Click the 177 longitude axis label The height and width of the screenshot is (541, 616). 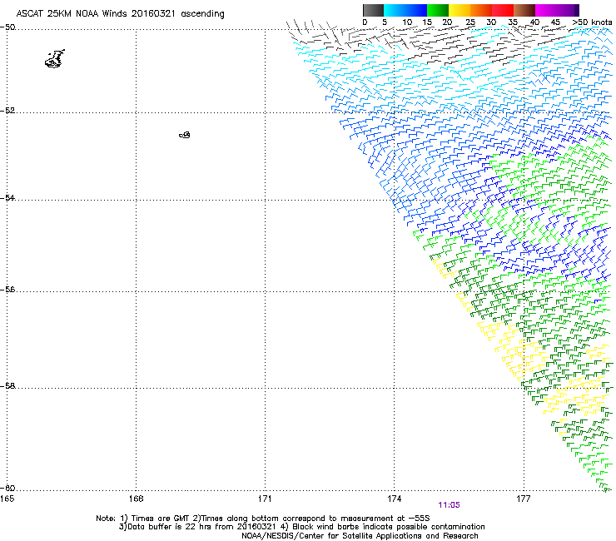click(x=524, y=499)
